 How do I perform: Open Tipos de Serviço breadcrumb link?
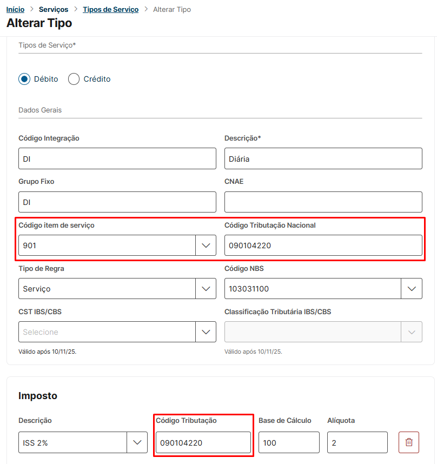tap(110, 10)
